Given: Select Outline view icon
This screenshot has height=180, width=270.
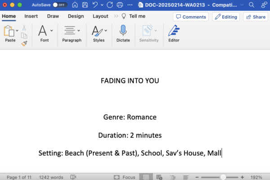Looking at the screenshot, I should click(173, 177).
